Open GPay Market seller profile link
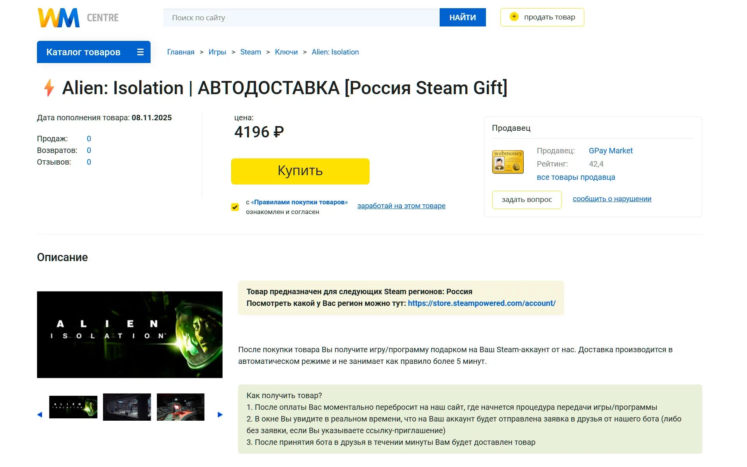The width and height of the screenshot is (747, 467). pyautogui.click(x=610, y=151)
